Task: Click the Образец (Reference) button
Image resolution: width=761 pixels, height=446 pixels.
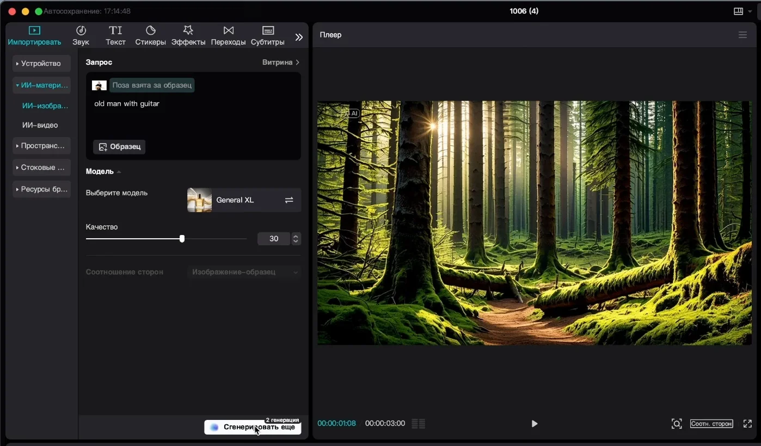Action: tap(119, 147)
